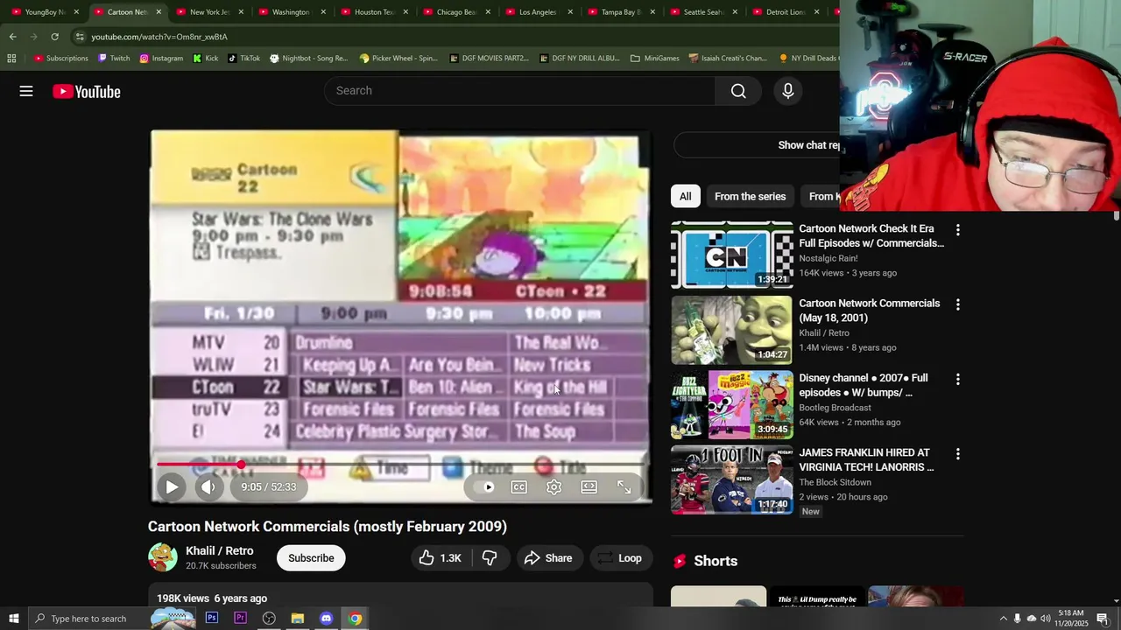Mute the video volume
1121x630 pixels.
coord(208,487)
